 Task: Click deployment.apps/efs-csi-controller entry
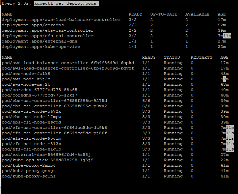point(48,36)
